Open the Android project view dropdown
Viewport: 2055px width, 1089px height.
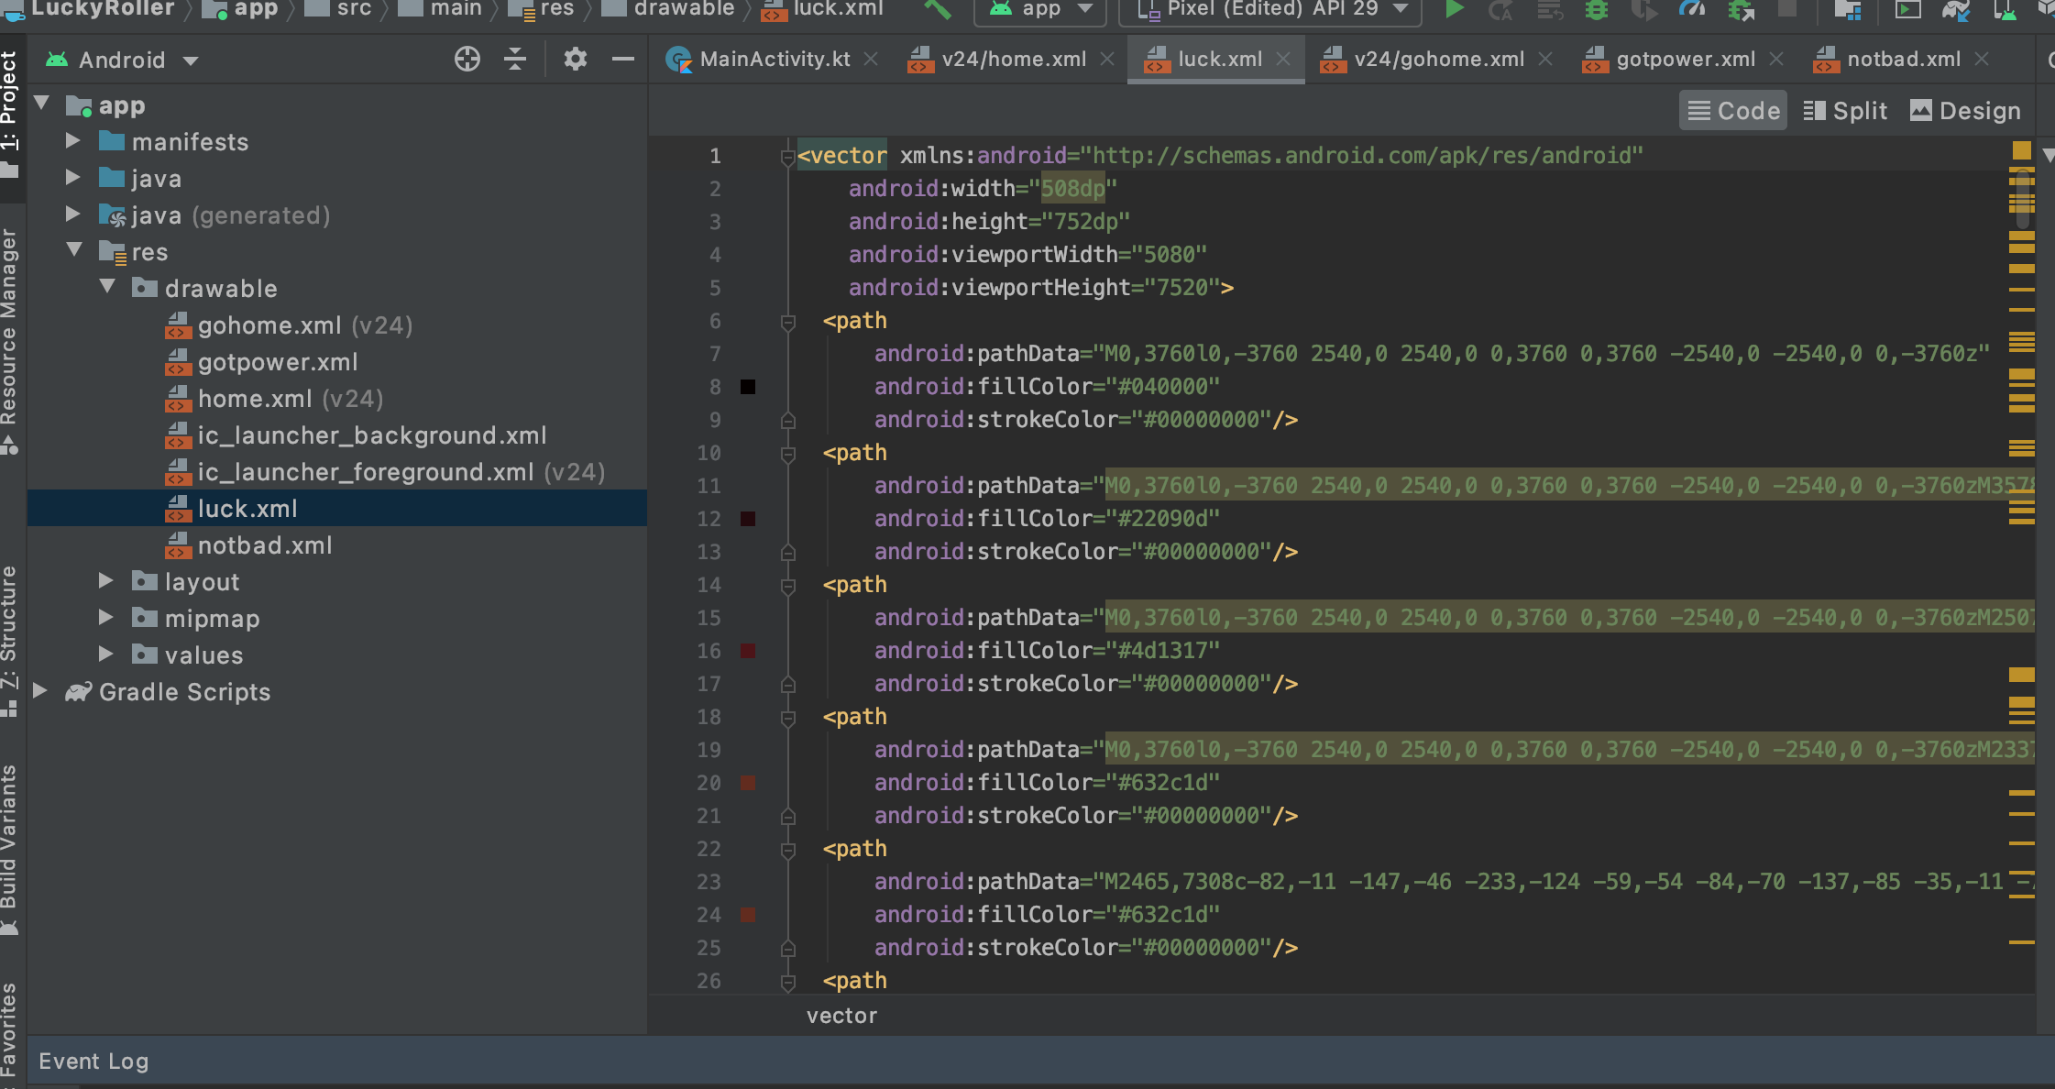tap(123, 60)
